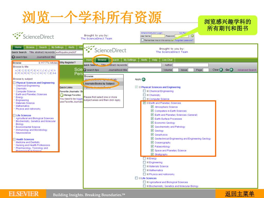Click the green Apply arrow icon

[143, 79]
